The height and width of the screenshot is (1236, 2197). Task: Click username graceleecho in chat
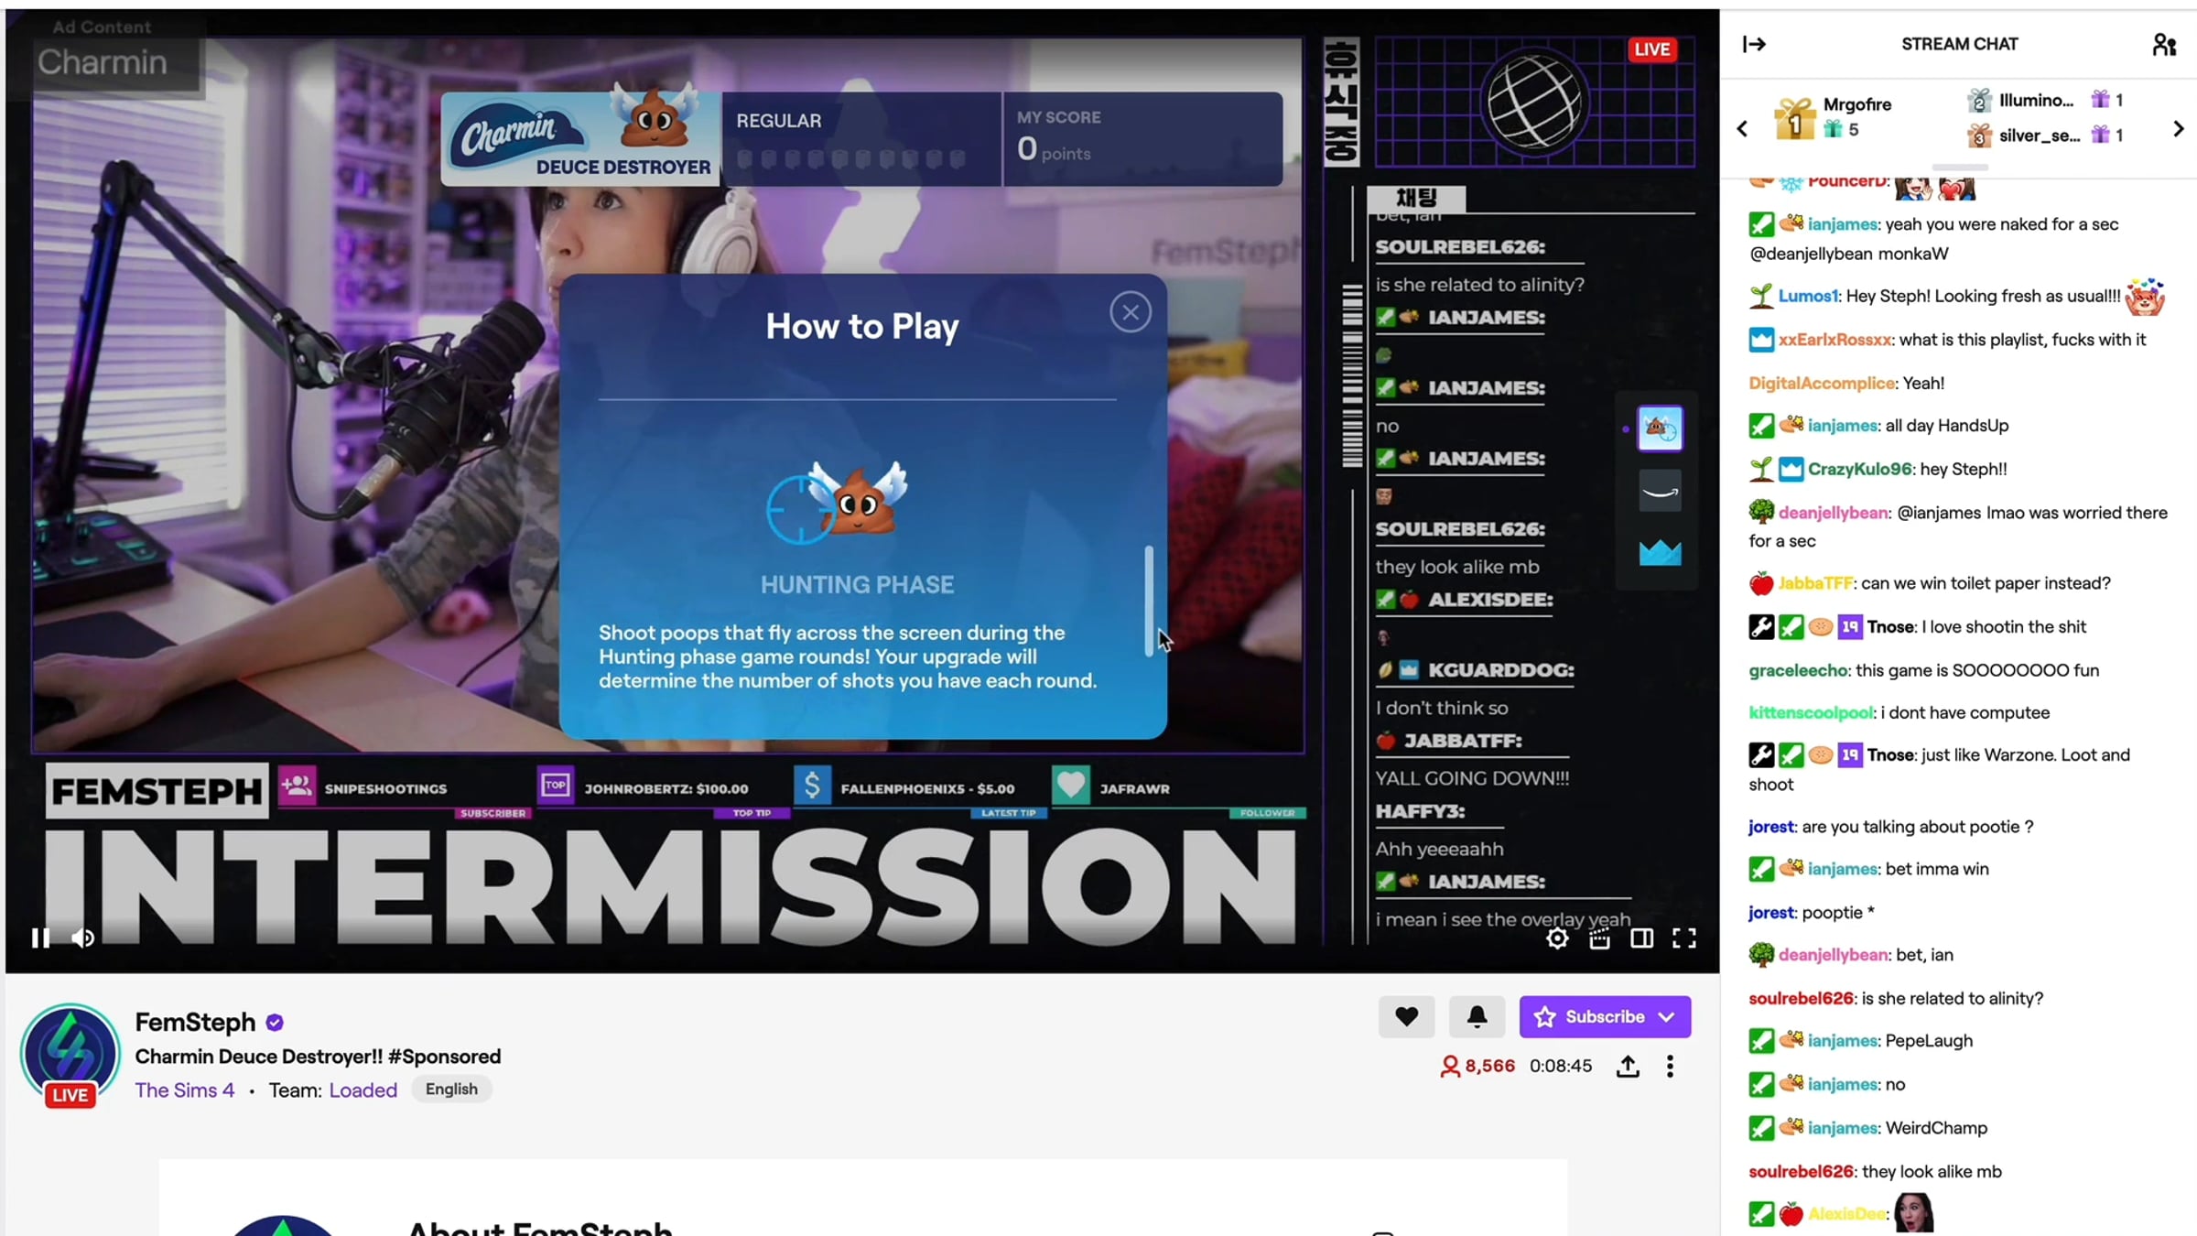pos(1799,670)
